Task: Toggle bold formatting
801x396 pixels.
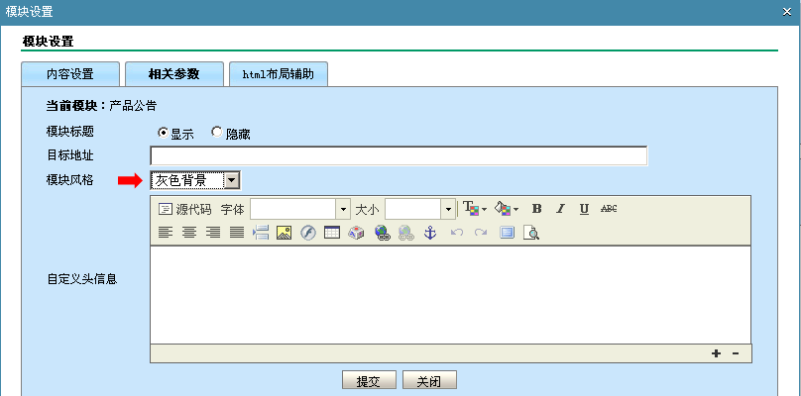Action: (536, 208)
